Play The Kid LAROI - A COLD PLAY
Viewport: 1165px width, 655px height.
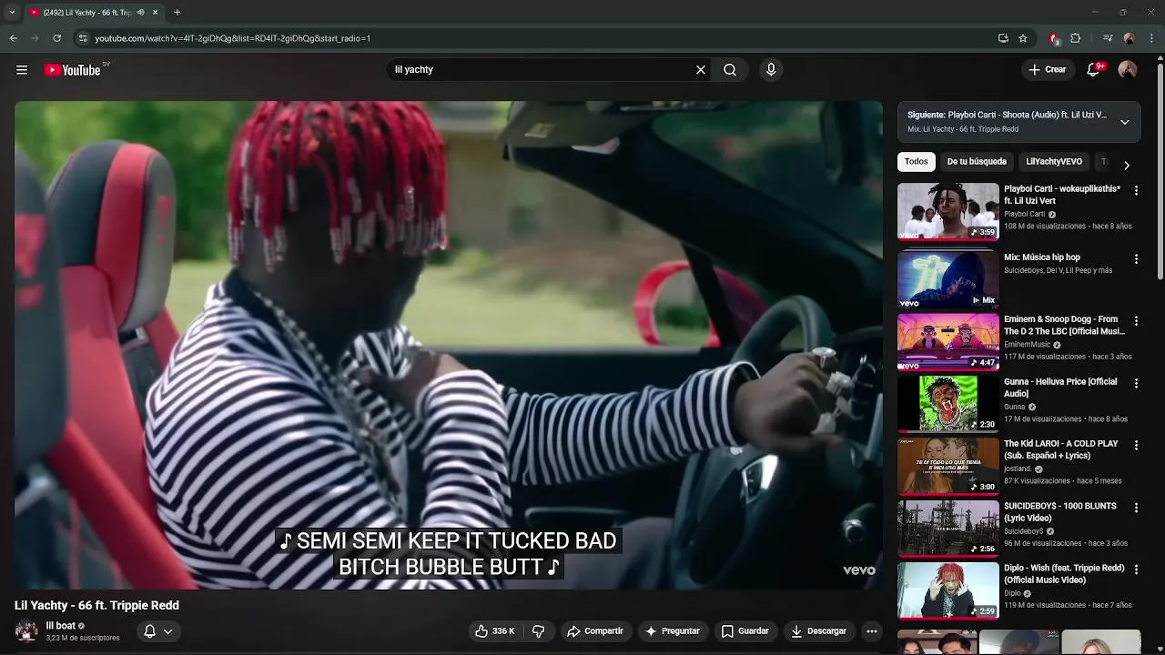click(948, 466)
